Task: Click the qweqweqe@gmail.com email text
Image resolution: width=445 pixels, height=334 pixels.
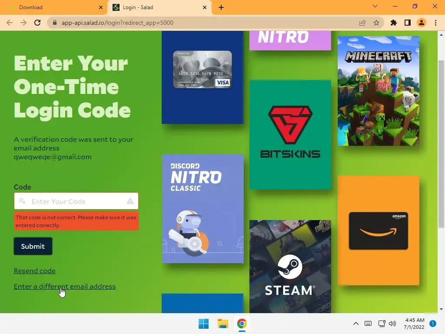Action: coord(53,157)
